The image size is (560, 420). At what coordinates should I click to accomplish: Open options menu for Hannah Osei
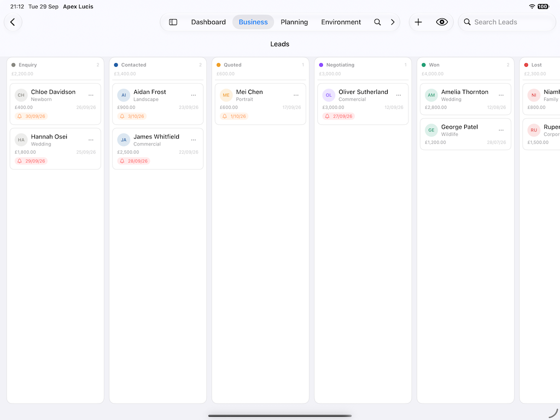91,140
